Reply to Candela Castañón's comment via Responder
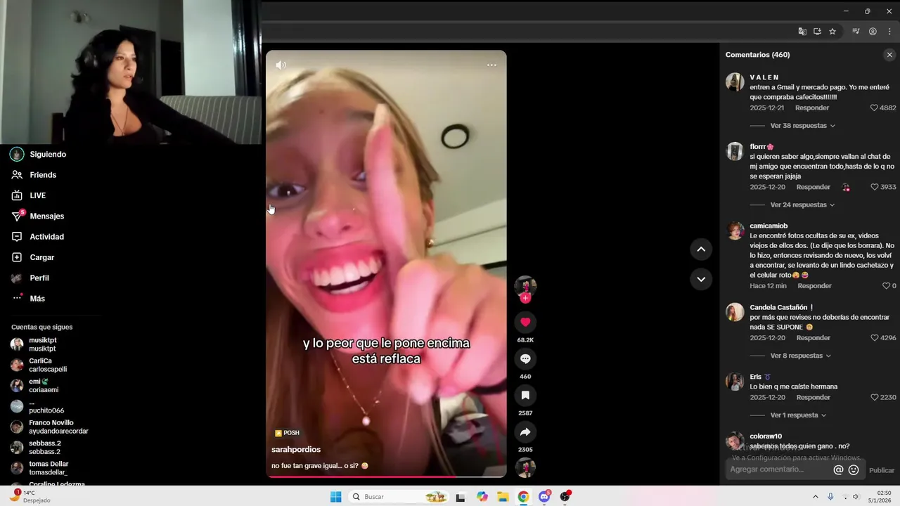Image resolution: width=900 pixels, height=506 pixels. 814,338
